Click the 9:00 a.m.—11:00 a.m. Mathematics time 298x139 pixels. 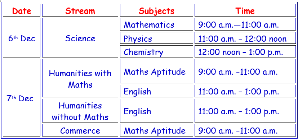click(245, 24)
